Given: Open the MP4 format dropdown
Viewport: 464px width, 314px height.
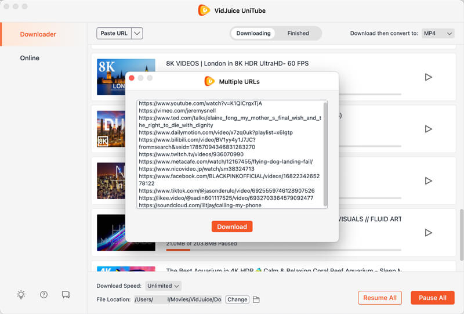Looking at the screenshot, I should pyautogui.click(x=437, y=34).
